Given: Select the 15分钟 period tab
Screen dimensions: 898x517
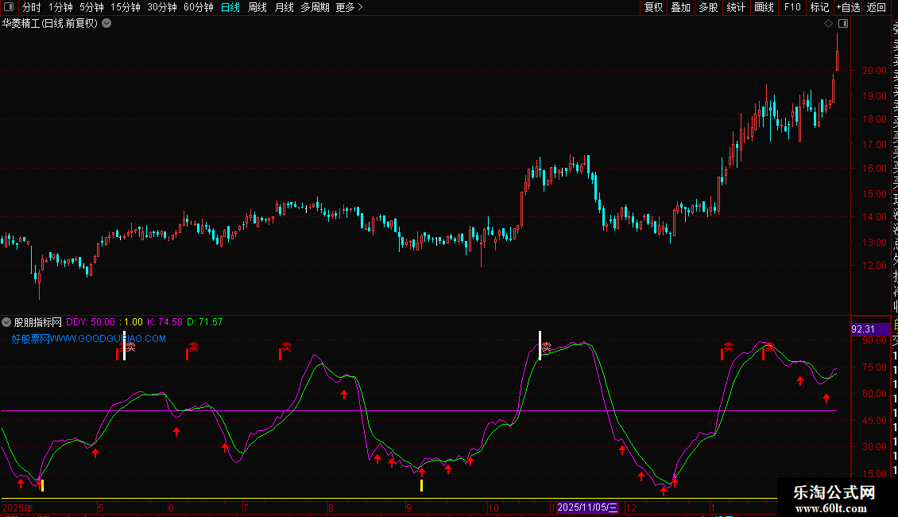Looking at the screenshot, I should (126, 7).
